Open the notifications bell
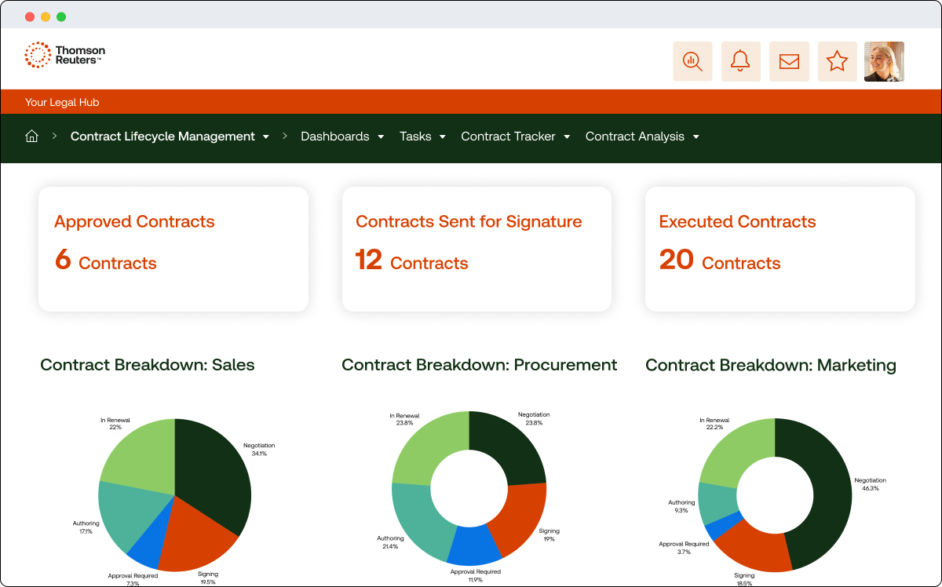This screenshot has height=587, width=942. coord(740,61)
